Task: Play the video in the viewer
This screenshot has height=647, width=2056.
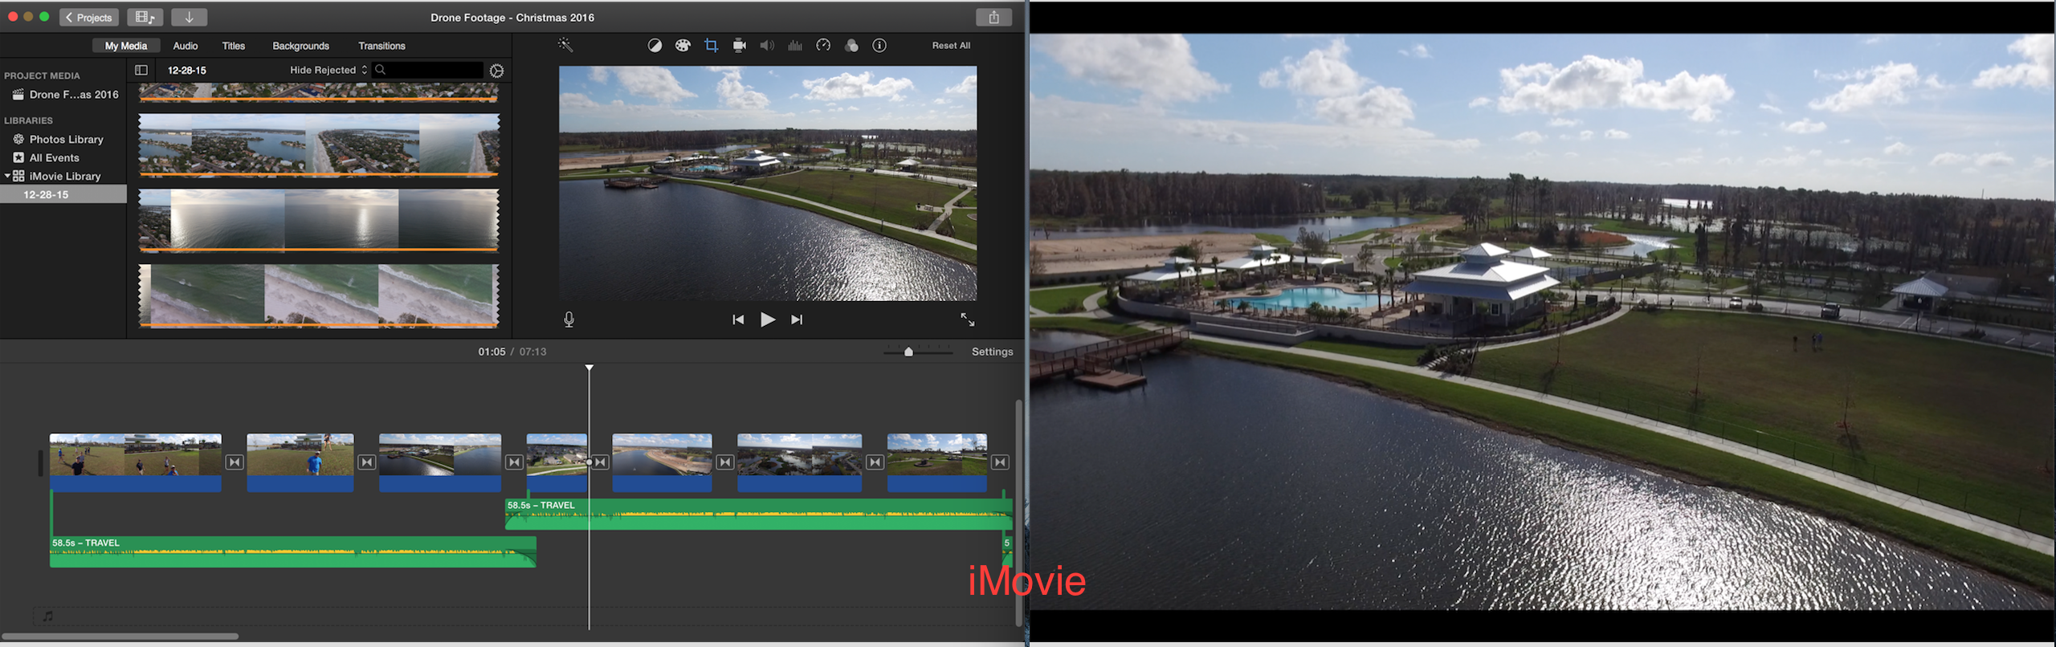Action: (x=767, y=319)
